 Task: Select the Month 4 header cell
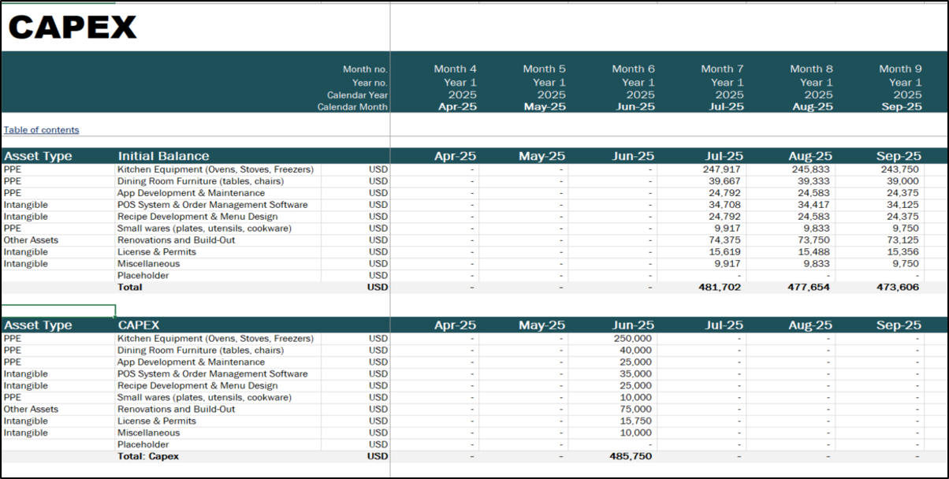(x=455, y=69)
